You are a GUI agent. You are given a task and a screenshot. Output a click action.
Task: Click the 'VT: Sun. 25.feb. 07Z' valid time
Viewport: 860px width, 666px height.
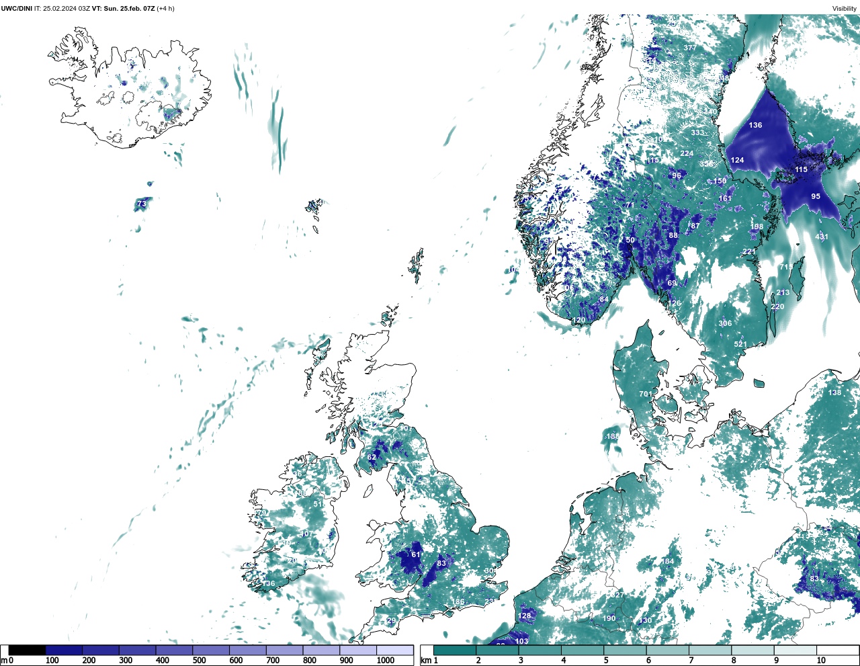click(x=123, y=9)
